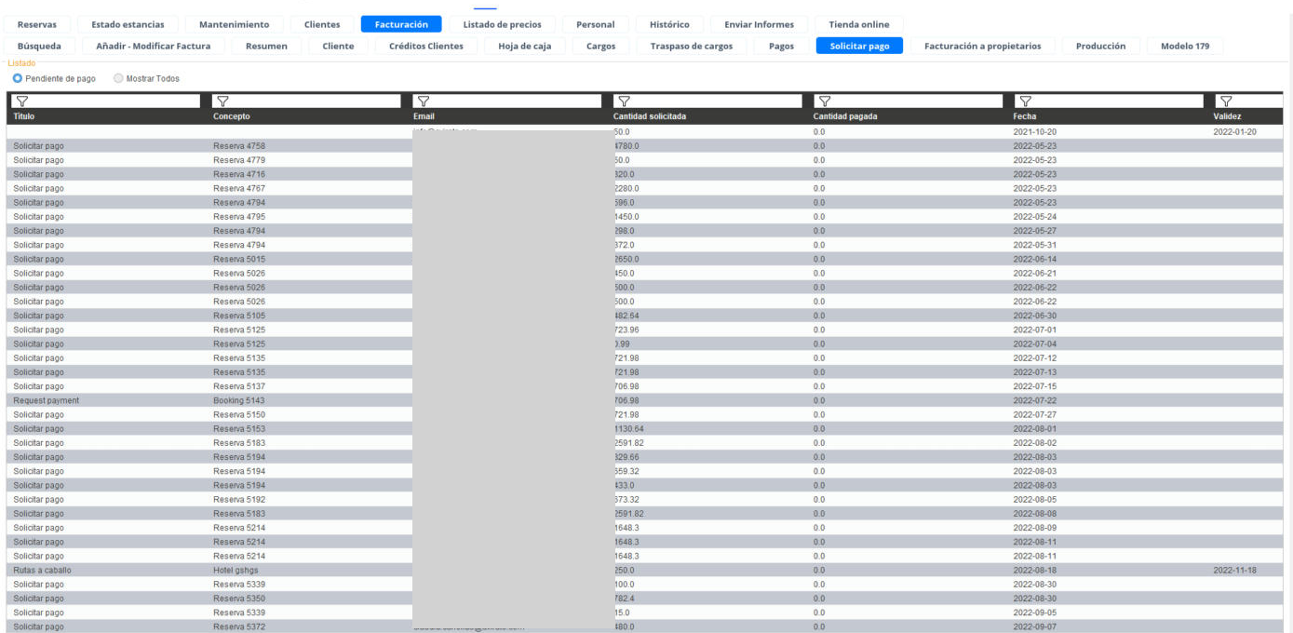
Task: Open the Cliente sub-tab
Action: (338, 46)
